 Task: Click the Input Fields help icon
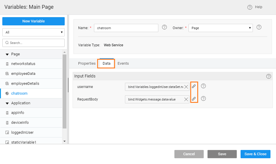pos(268,76)
